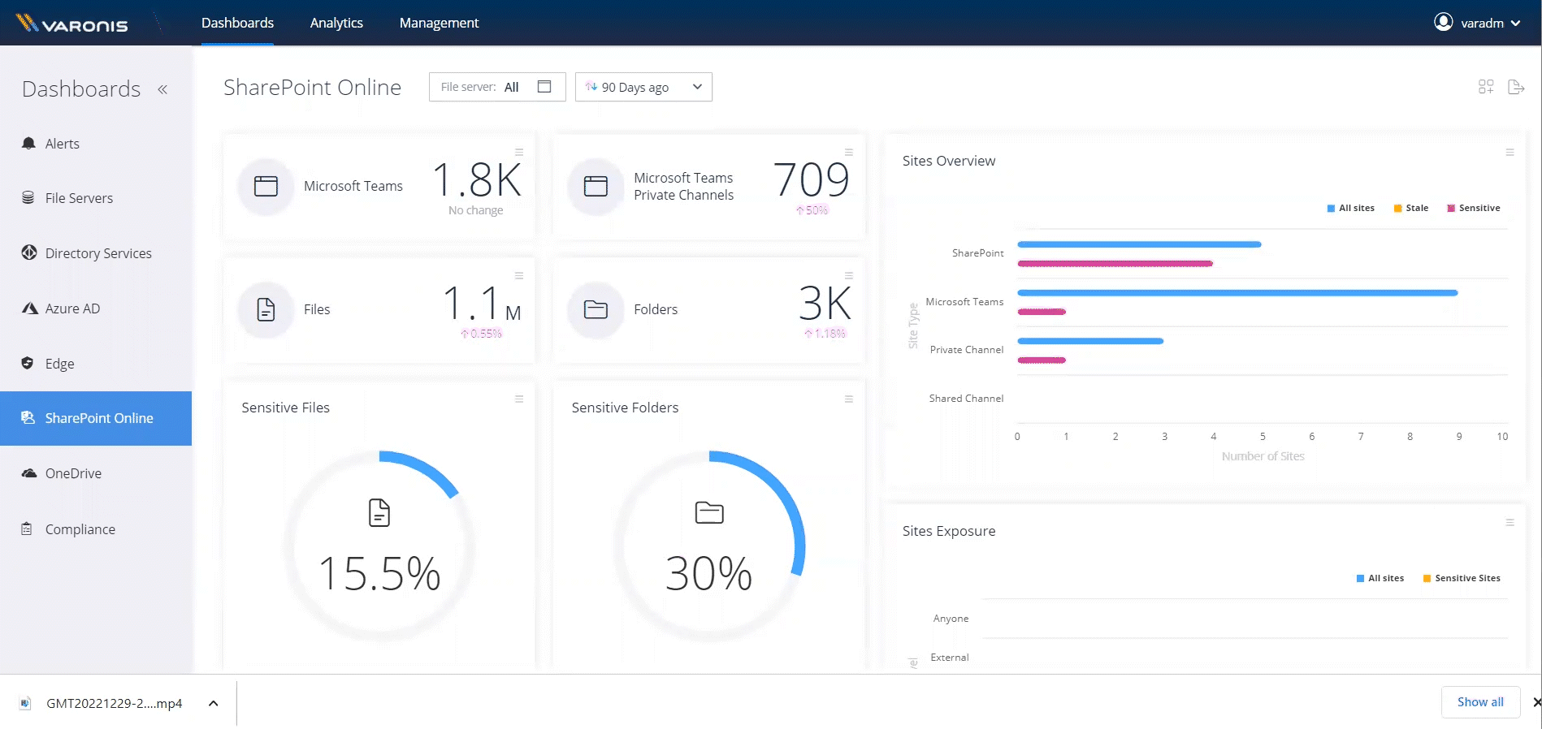The image size is (1542, 729).
Task: Expand the varadm account menu arrow
Action: click(1515, 23)
